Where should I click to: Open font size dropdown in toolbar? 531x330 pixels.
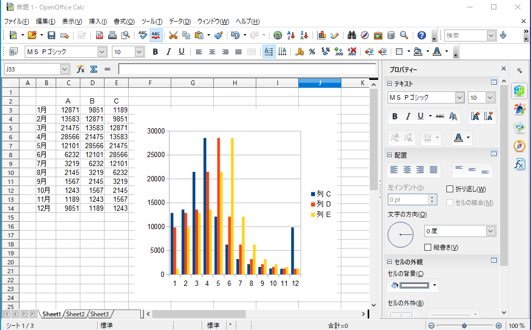[x=139, y=52]
